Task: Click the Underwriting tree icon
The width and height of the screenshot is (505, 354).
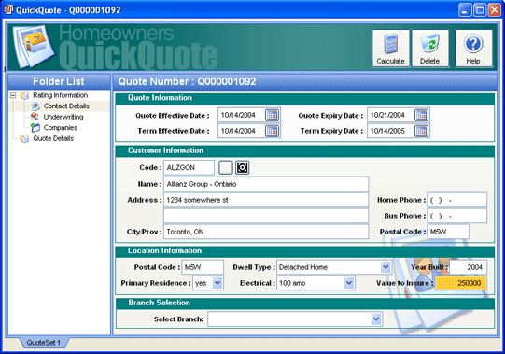Action: point(35,117)
